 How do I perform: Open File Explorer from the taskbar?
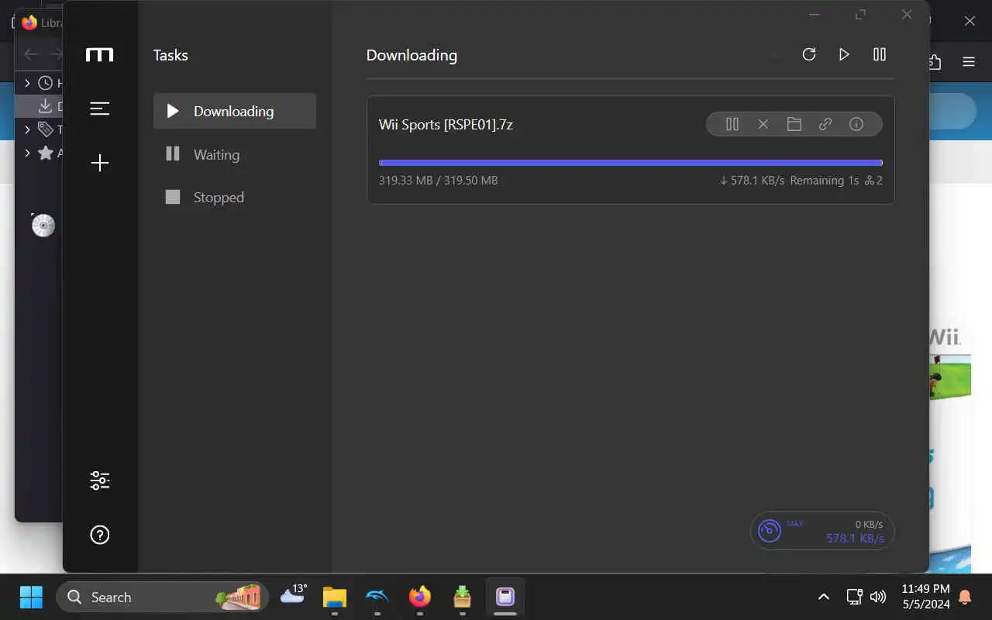pyautogui.click(x=335, y=597)
